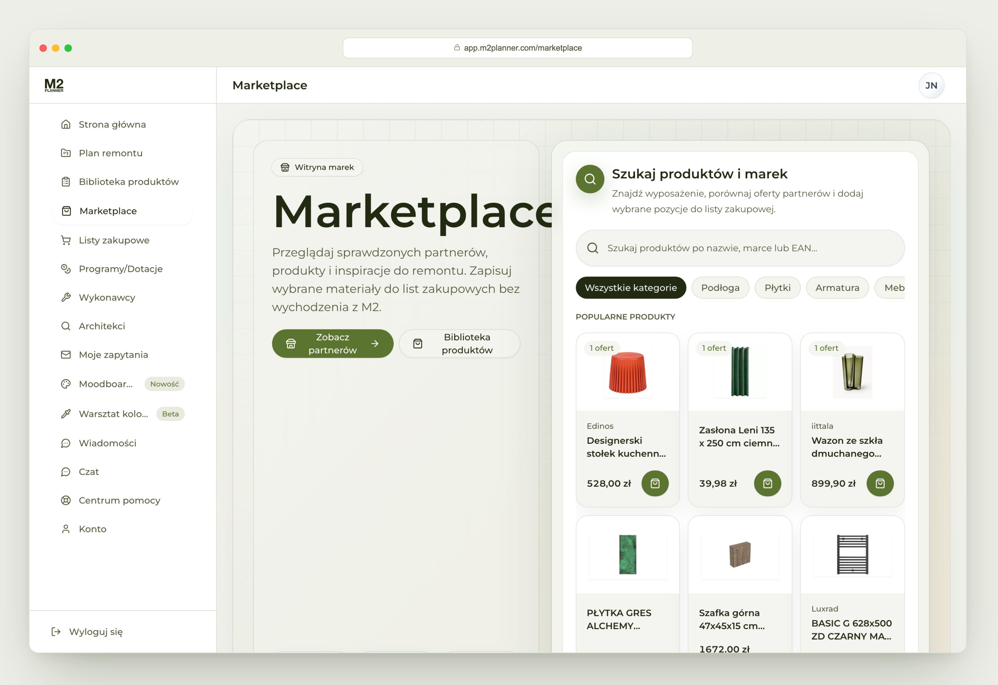Click the Architekci magnifier icon

point(66,326)
